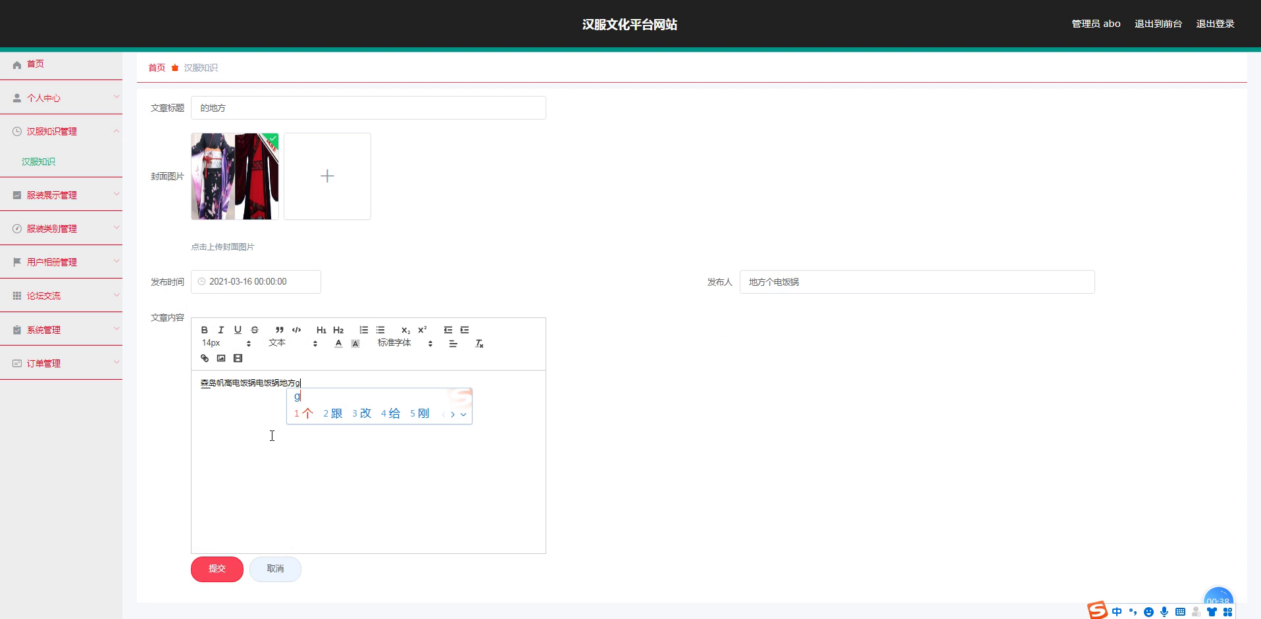The image size is (1261, 619).
Task: Open the text color picker
Action: [x=338, y=343]
